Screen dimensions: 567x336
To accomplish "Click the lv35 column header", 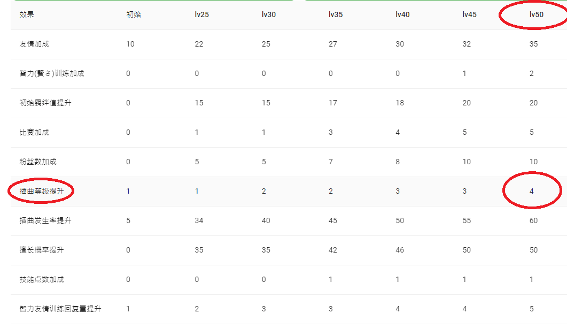I will click(x=336, y=14).
